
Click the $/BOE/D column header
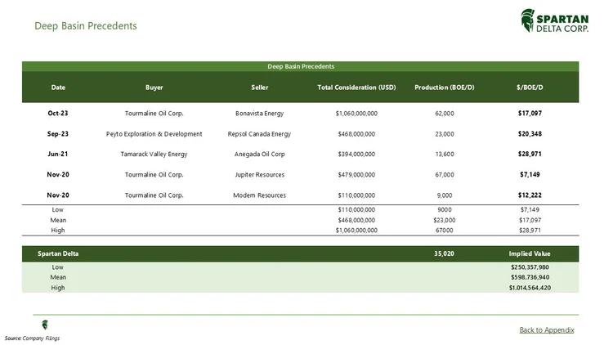coord(530,87)
